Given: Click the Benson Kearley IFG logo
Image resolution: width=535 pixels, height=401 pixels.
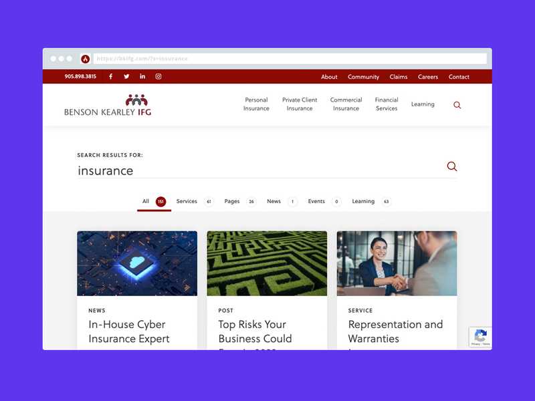Looking at the screenshot, I should 108,105.
